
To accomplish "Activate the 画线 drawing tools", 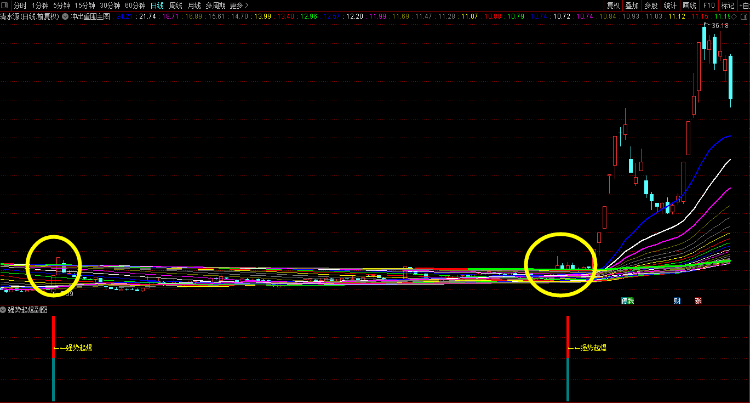I will 689,5.
